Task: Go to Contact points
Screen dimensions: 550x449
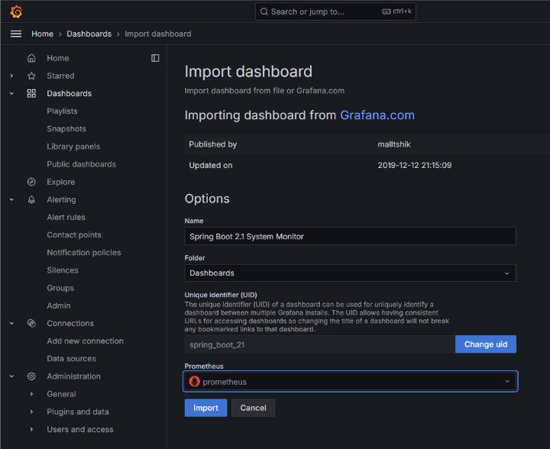Action: pyautogui.click(x=74, y=235)
